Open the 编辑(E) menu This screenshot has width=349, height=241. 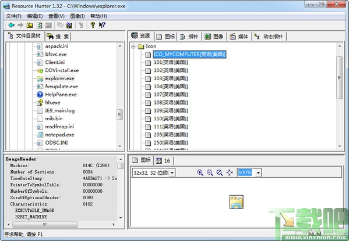pyautogui.click(x=35, y=16)
